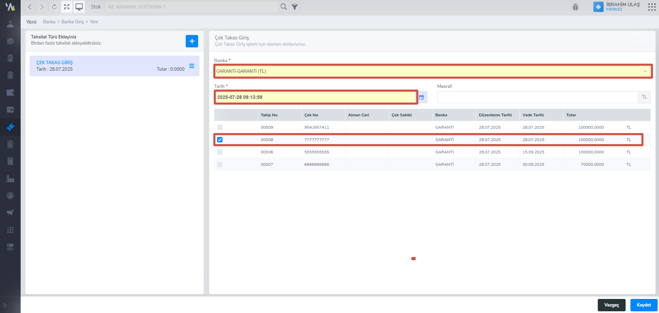Click the Kaydet button

644,305
